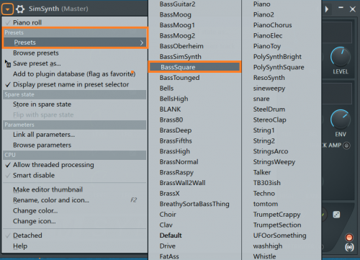
Task: Load the PianoChorus preset
Action: [x=272, y=25]
